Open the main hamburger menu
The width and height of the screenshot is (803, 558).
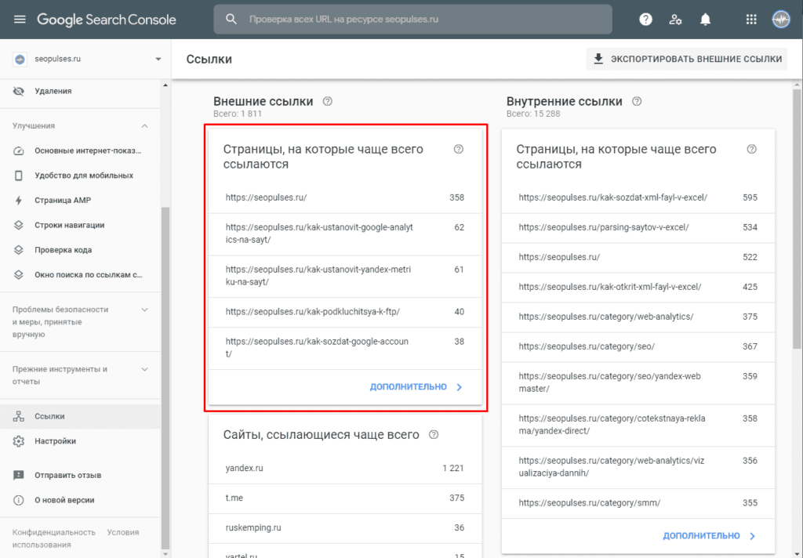[20, 20]
